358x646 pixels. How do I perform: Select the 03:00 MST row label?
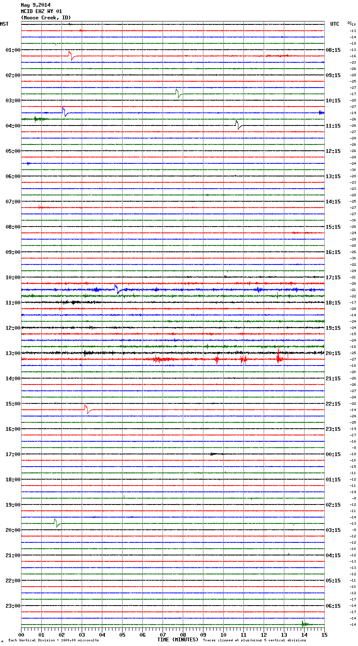pyautogui.click(x=13, y=100)
